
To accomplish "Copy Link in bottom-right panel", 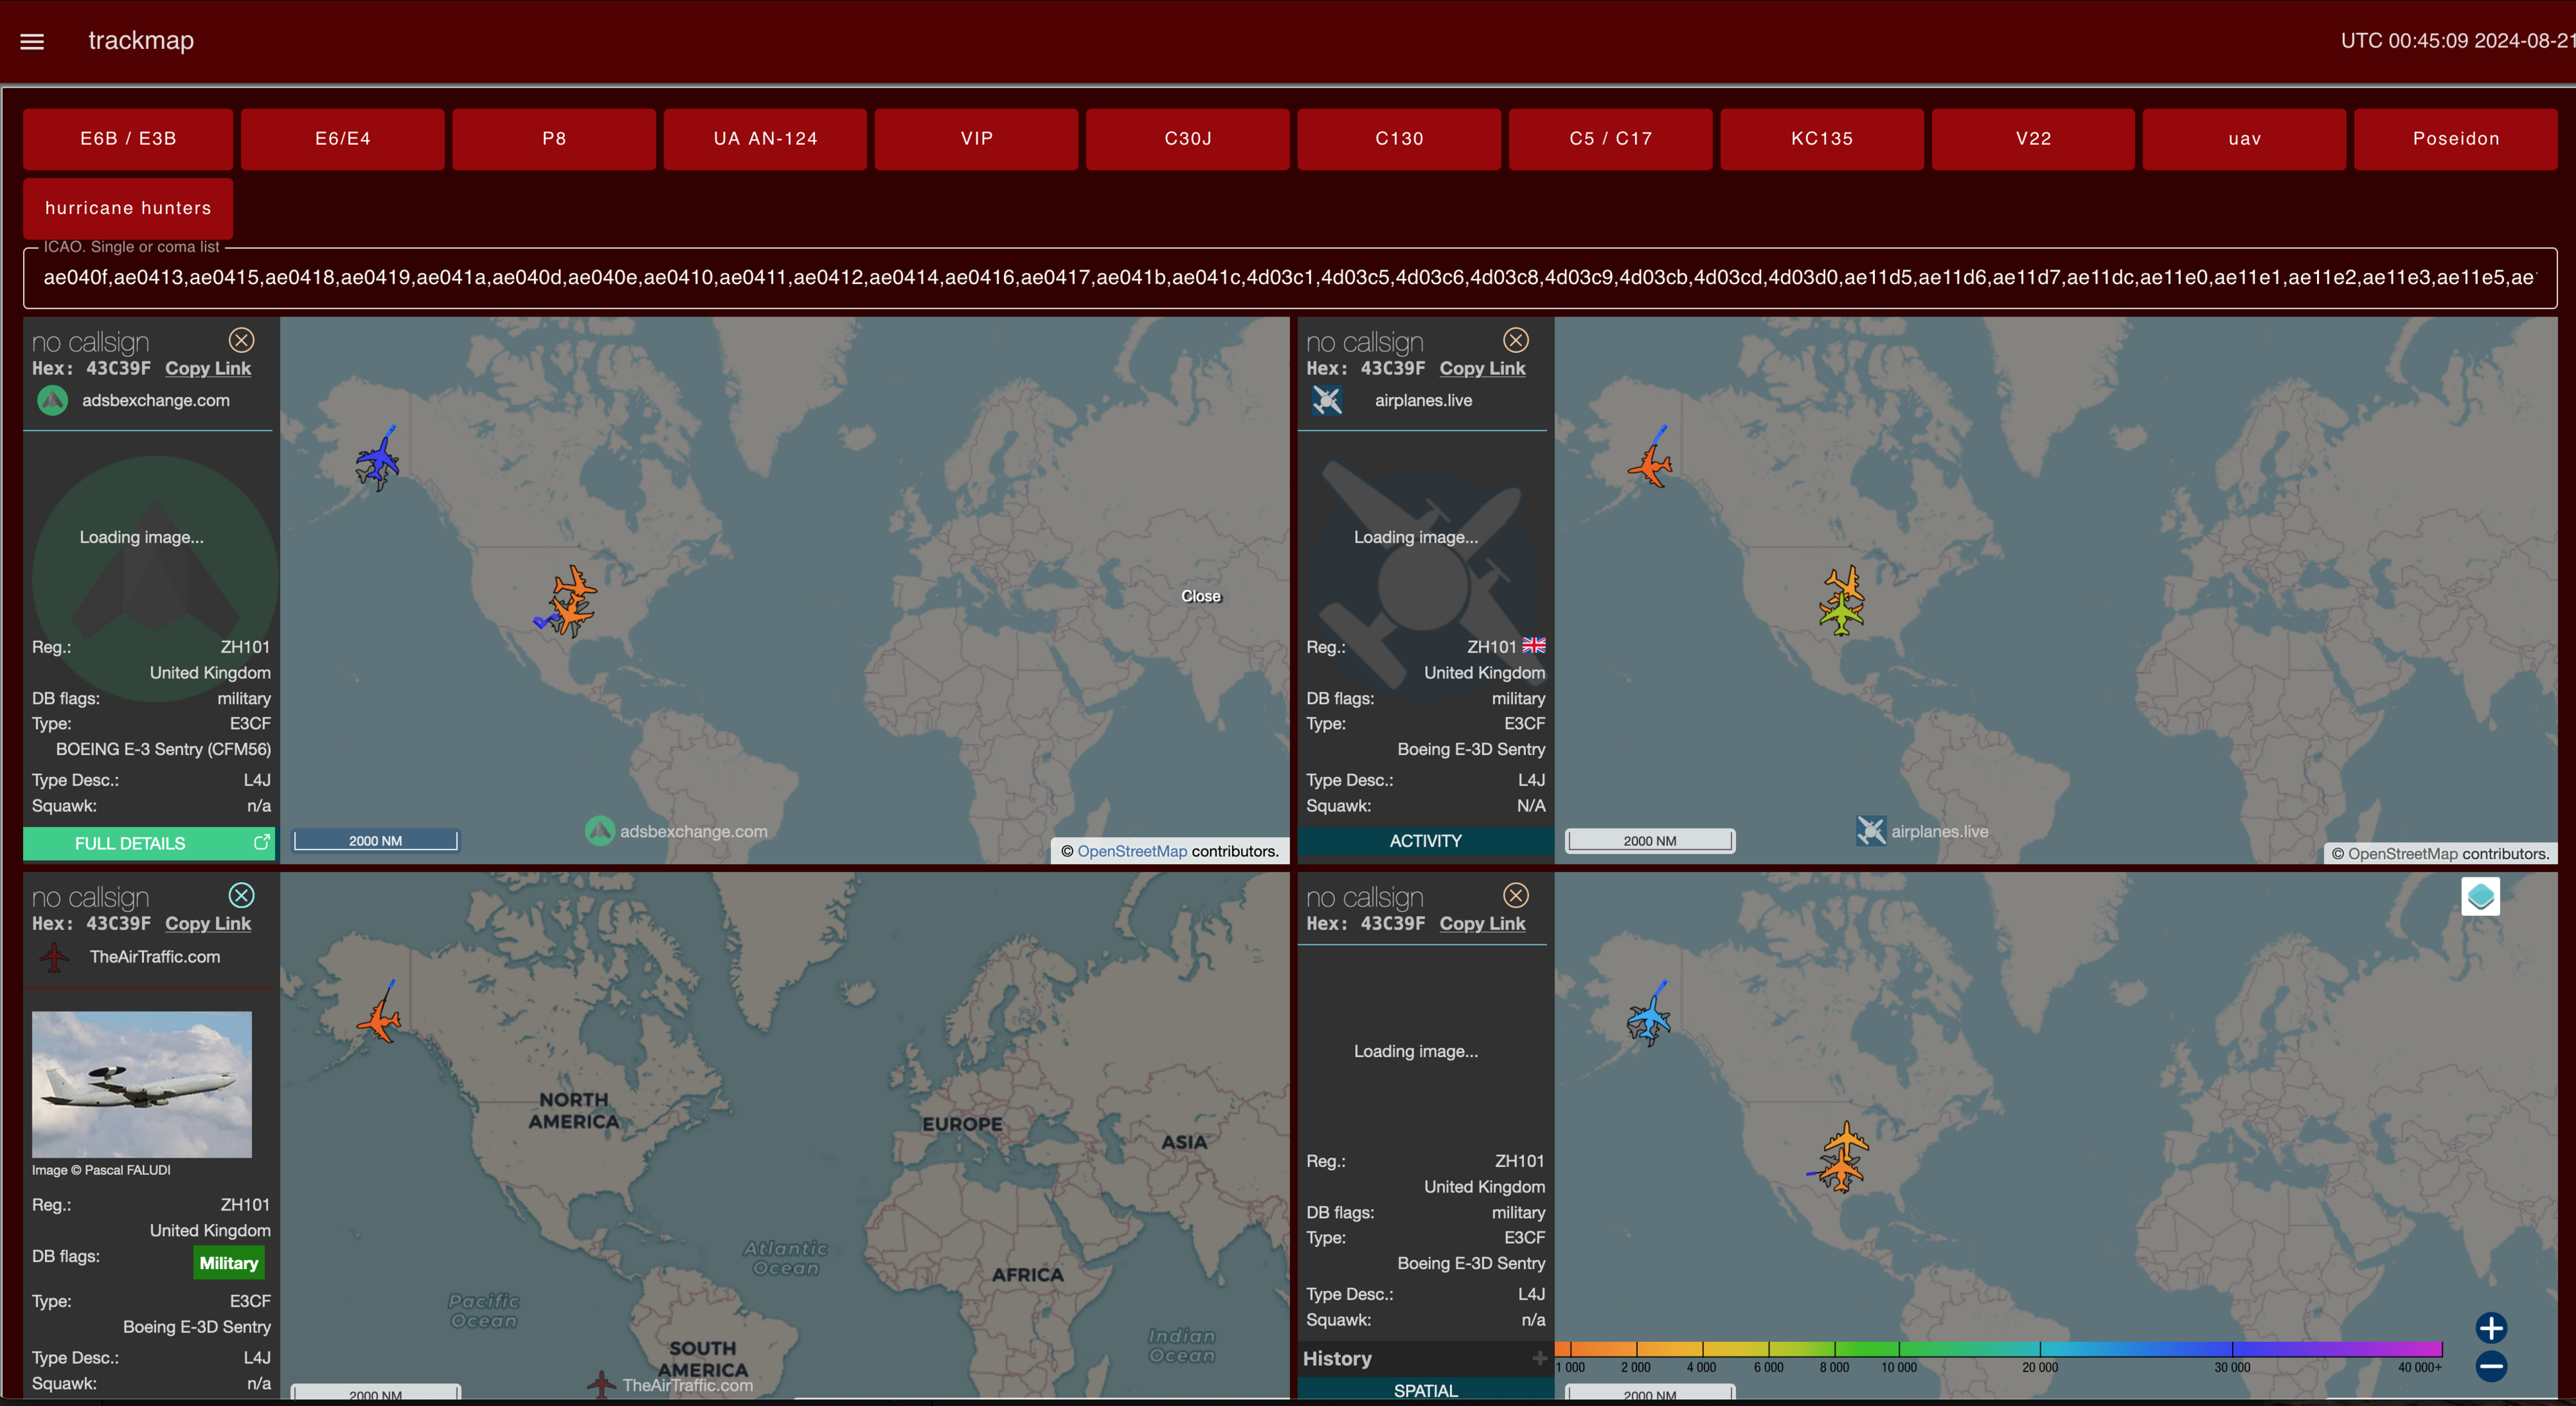I will pyautogui.click(x=1482, y=924).
